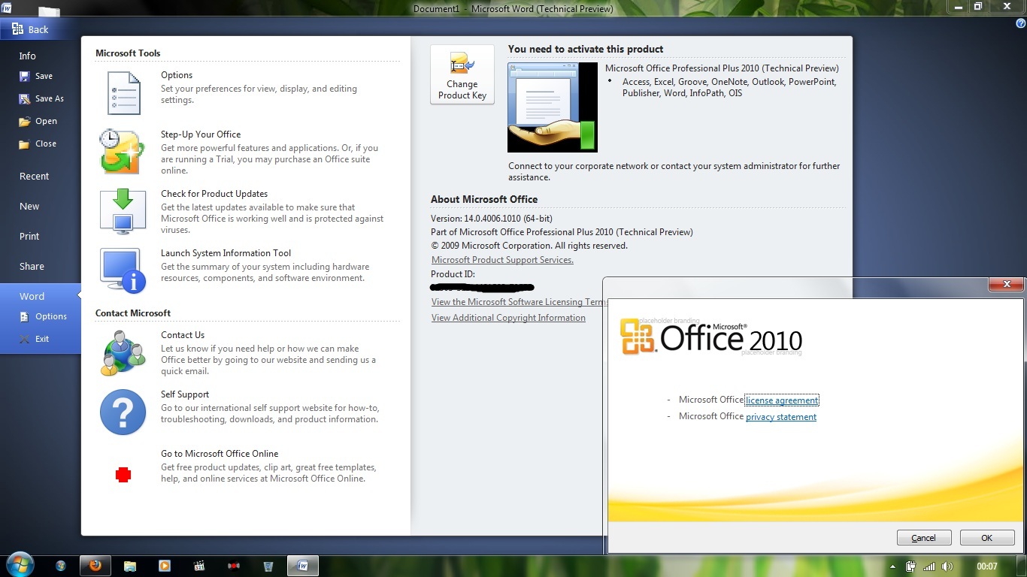Open Windows Explorer folder on taskbar

coord(129,566)
